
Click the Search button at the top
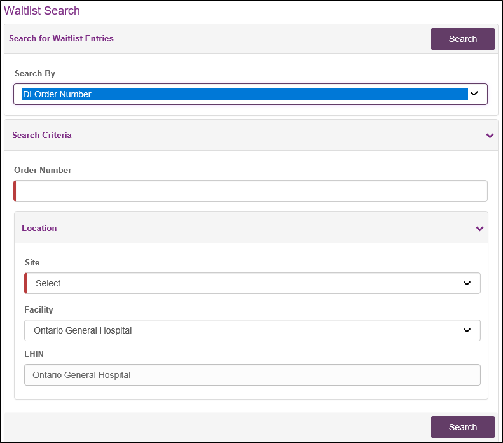[462, 39]
